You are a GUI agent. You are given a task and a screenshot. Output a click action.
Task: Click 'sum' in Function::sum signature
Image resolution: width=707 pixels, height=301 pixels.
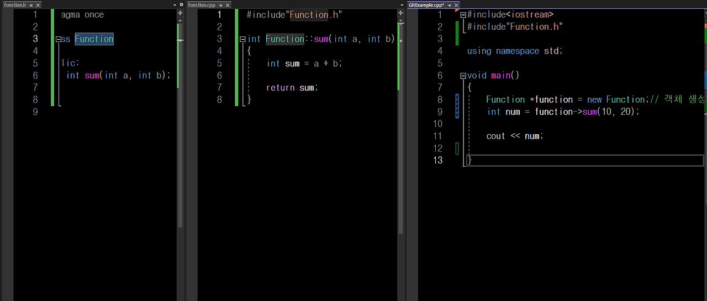point(321,39)
